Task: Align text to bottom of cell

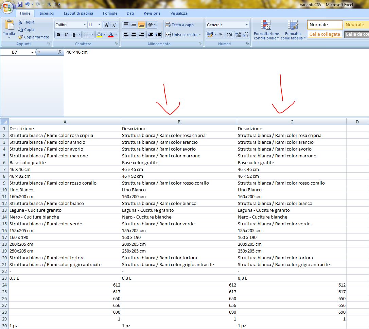Action: (141, 25)
